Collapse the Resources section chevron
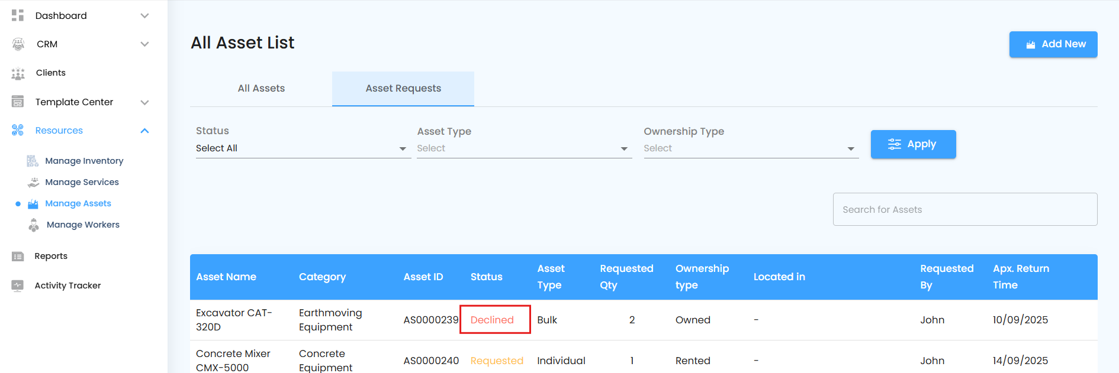The height and width of the screenshot is (373, 1119). click(x=144, y=131)
